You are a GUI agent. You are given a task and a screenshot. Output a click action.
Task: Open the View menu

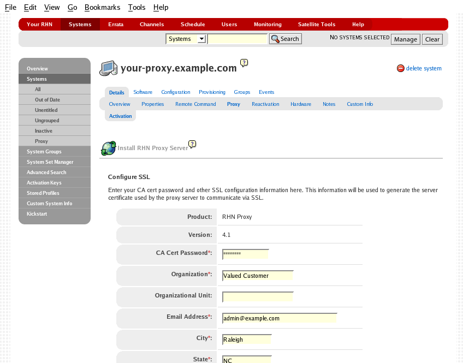pos(52,8)
